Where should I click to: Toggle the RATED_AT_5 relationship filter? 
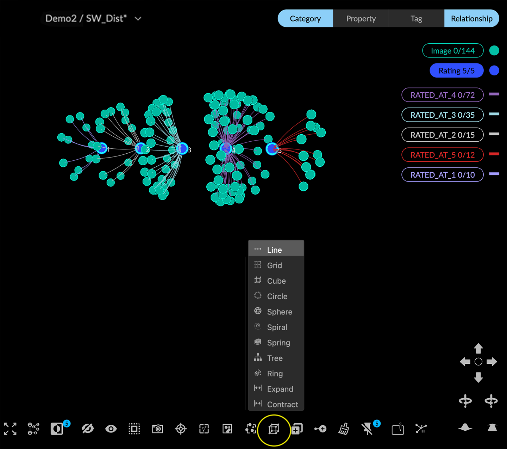(442, 155)
